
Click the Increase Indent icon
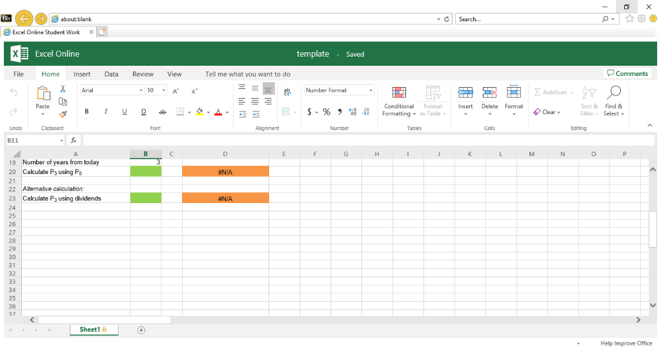point(256,114)
